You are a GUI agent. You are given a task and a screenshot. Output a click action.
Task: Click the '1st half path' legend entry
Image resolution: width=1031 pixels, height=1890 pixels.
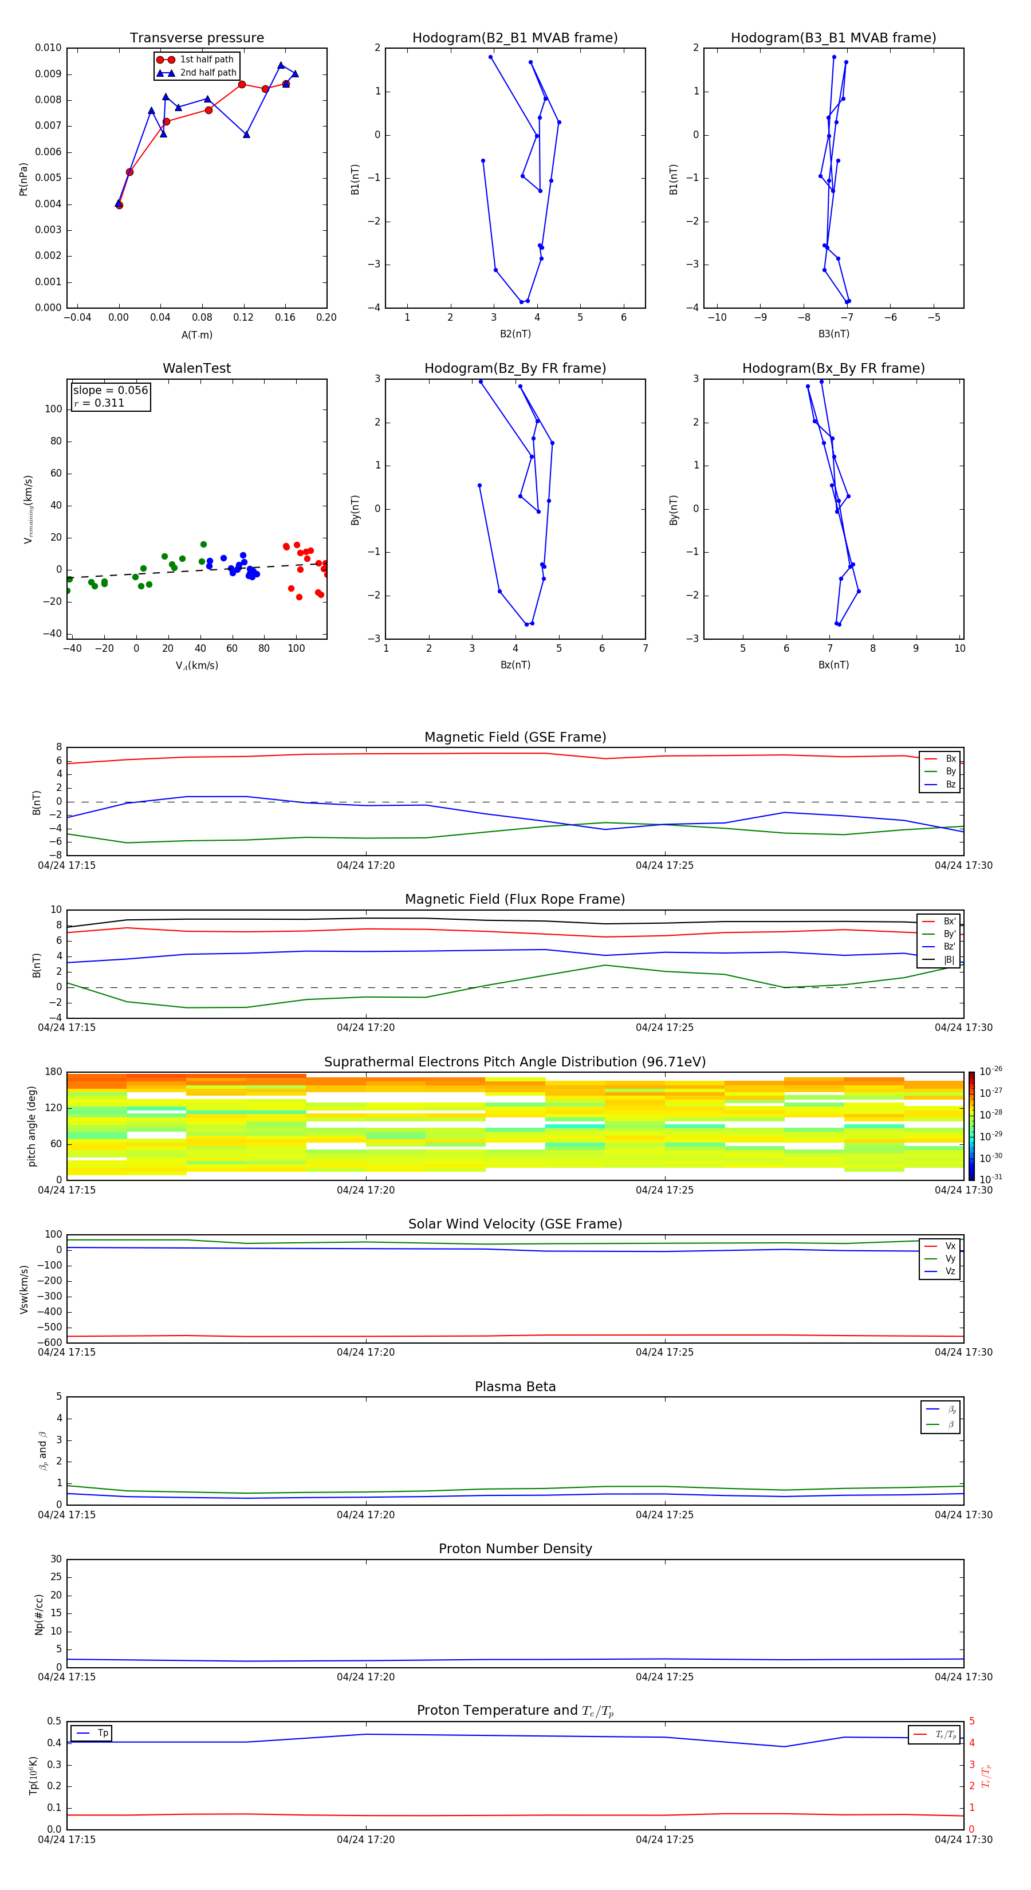click(x=195, y=60)
